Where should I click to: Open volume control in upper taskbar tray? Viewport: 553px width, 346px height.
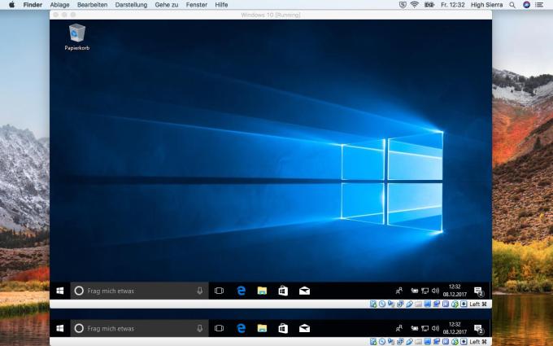pos(436,291)
